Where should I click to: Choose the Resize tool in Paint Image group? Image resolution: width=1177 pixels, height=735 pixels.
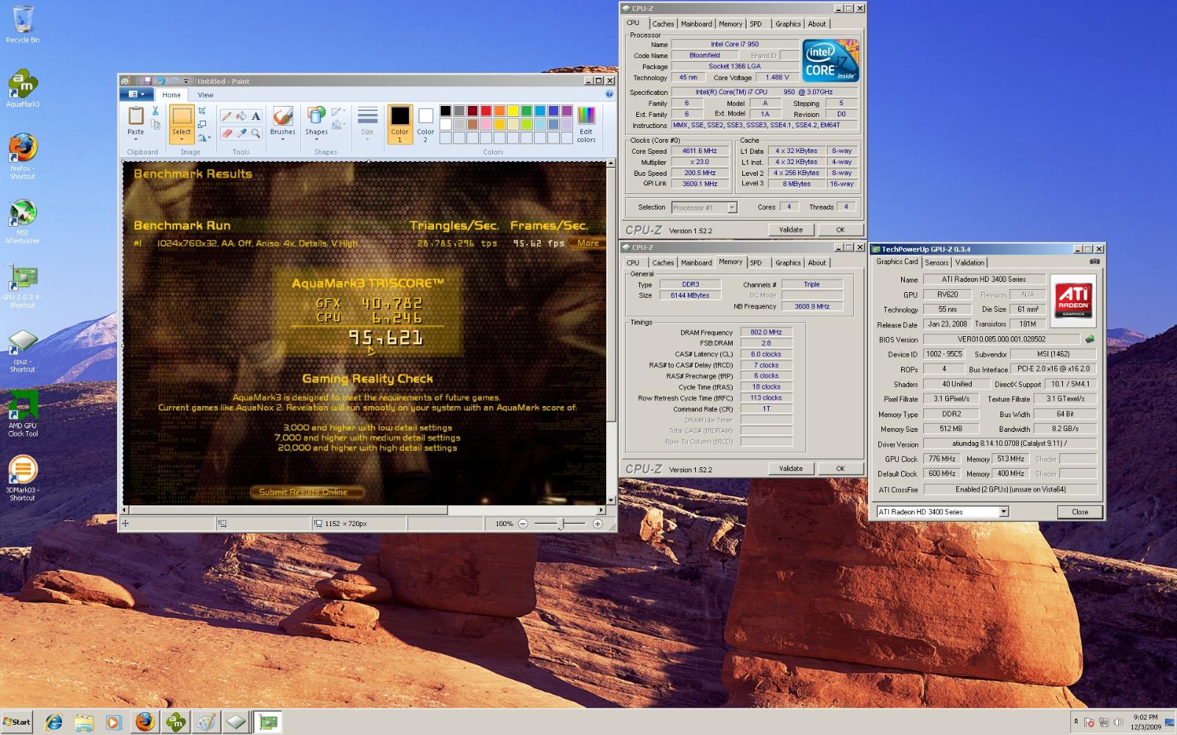pyautogui.click(x=202, y=124)
